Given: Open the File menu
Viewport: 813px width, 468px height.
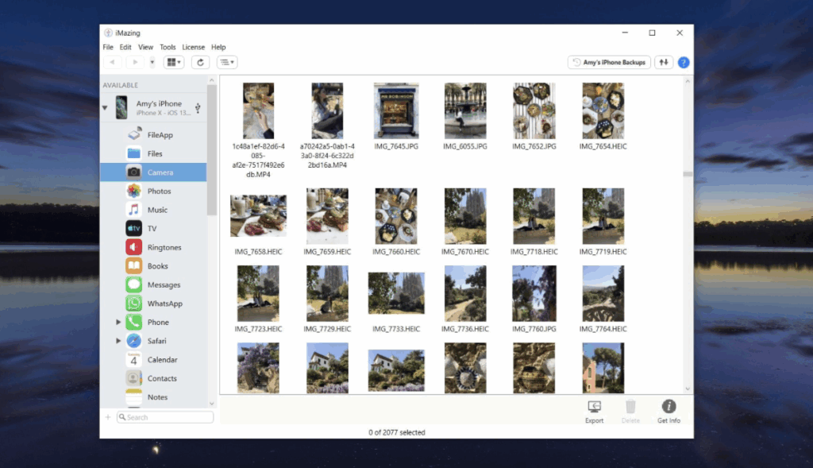Looking at the screenshot, I should tap(108, 47).
